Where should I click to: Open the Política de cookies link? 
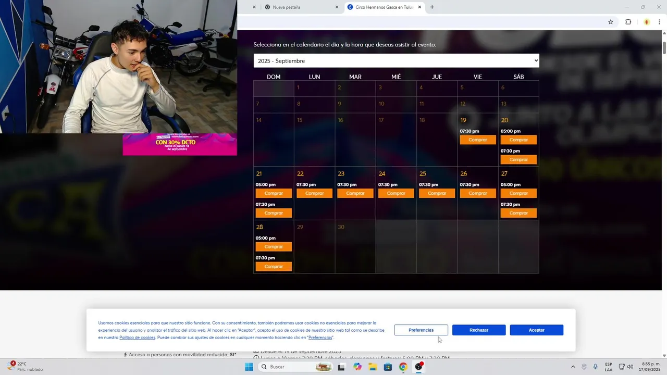[138, 337]
